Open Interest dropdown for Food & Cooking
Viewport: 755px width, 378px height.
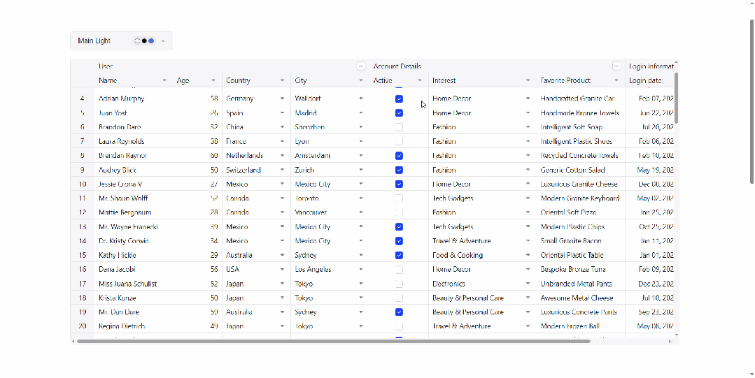[528, 255]
